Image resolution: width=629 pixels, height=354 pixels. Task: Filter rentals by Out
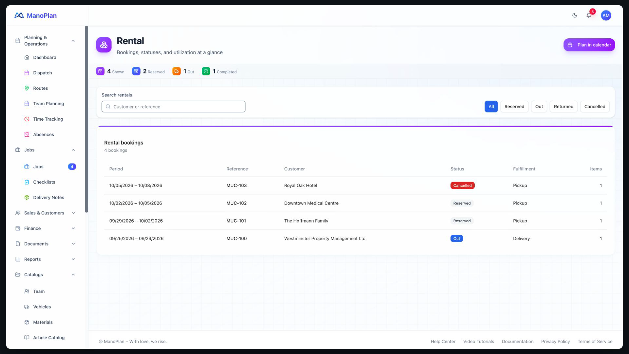(x=539, y=107)
